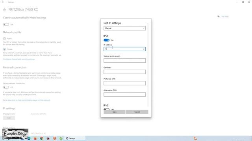Open Configure firewall and security settings link
252x141 pixels.
coord(19,59)
